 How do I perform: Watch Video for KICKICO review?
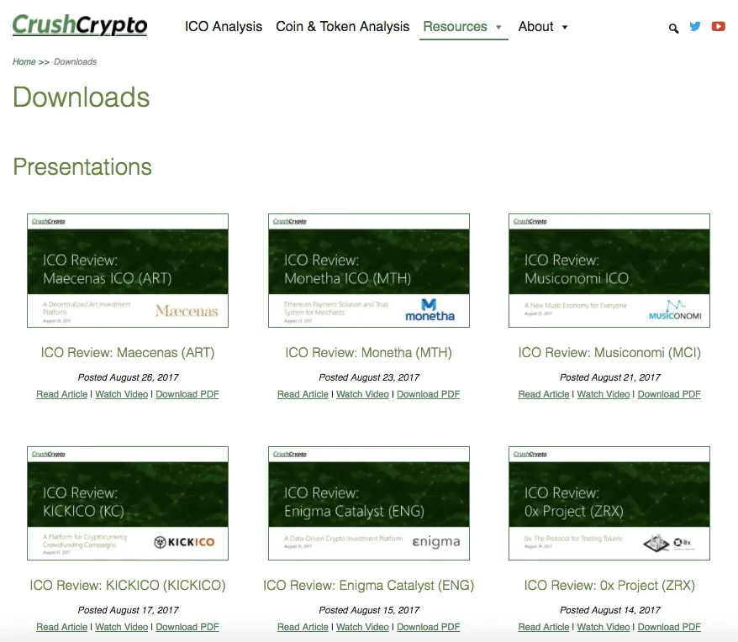[x=121, y=627]
